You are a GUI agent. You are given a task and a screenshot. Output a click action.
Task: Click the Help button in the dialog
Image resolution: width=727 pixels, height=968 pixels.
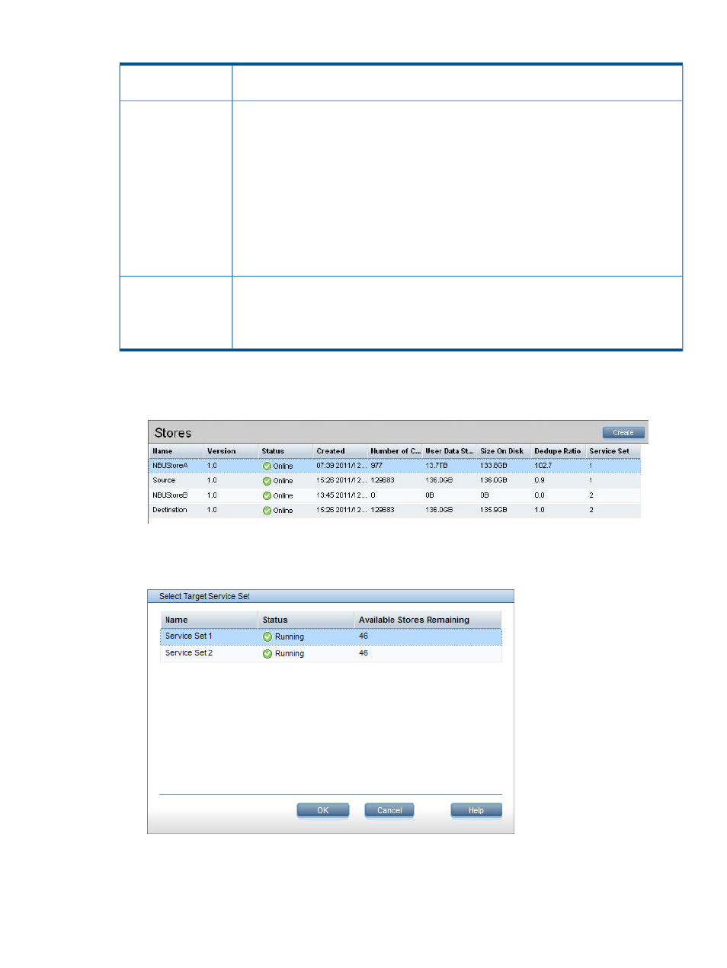476,810
